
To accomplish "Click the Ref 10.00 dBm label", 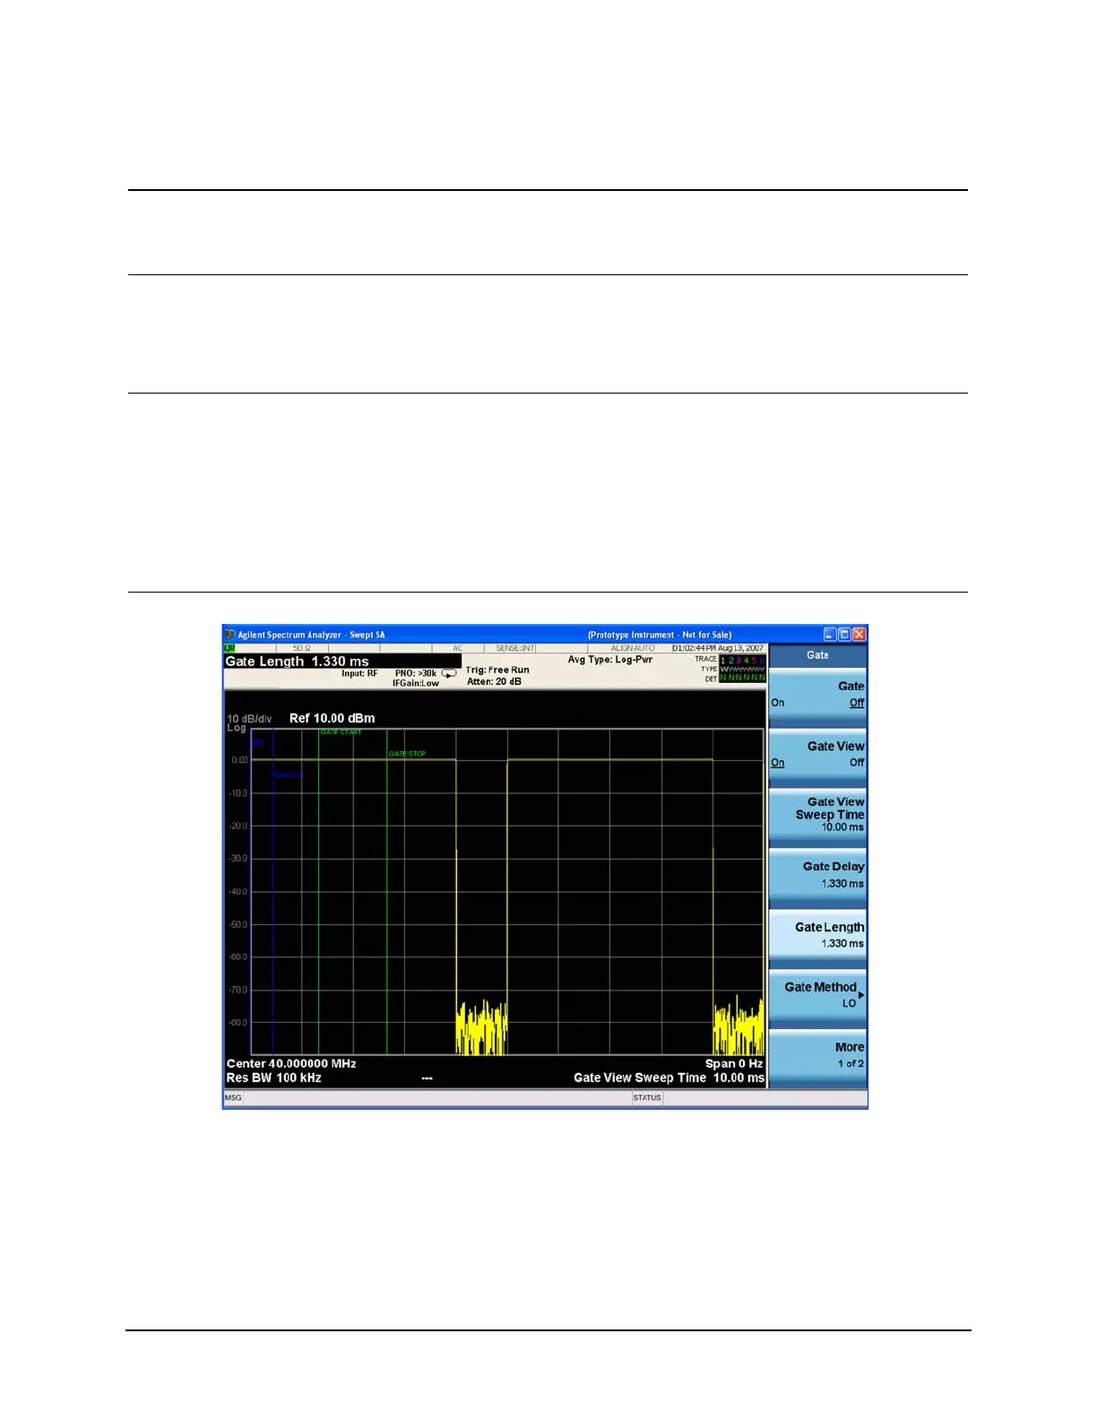I will tap(332, 718).
